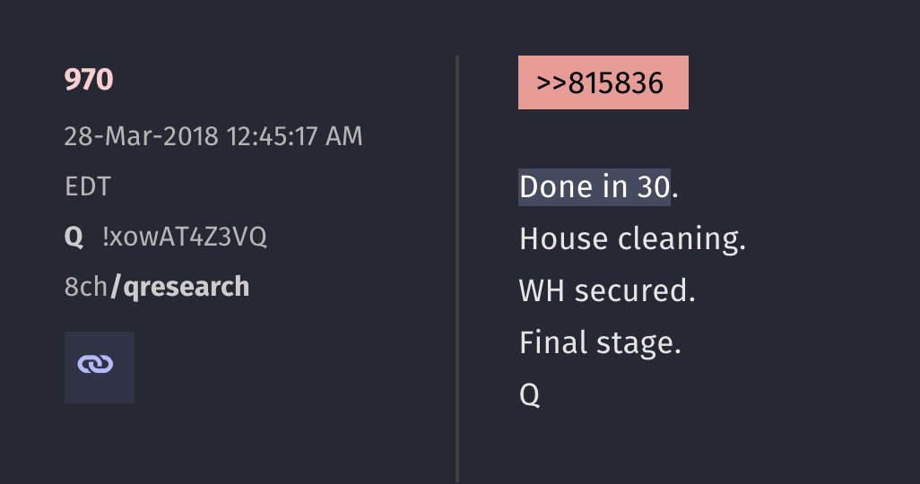
Task: Click the pink highlight box behind the reply number
Action: pos(603,82)
